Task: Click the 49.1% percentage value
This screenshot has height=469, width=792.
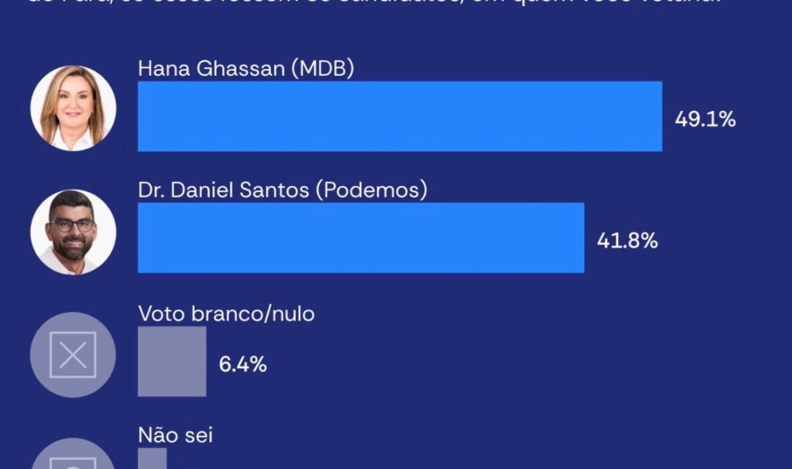Action: pos(705,120)
